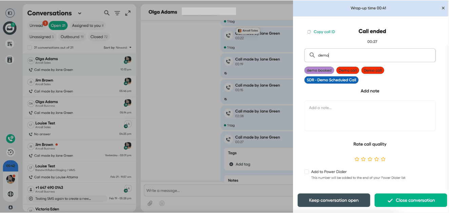Click the Add tag plus icon
Screen dimensions: 449x213
(231, 164)
